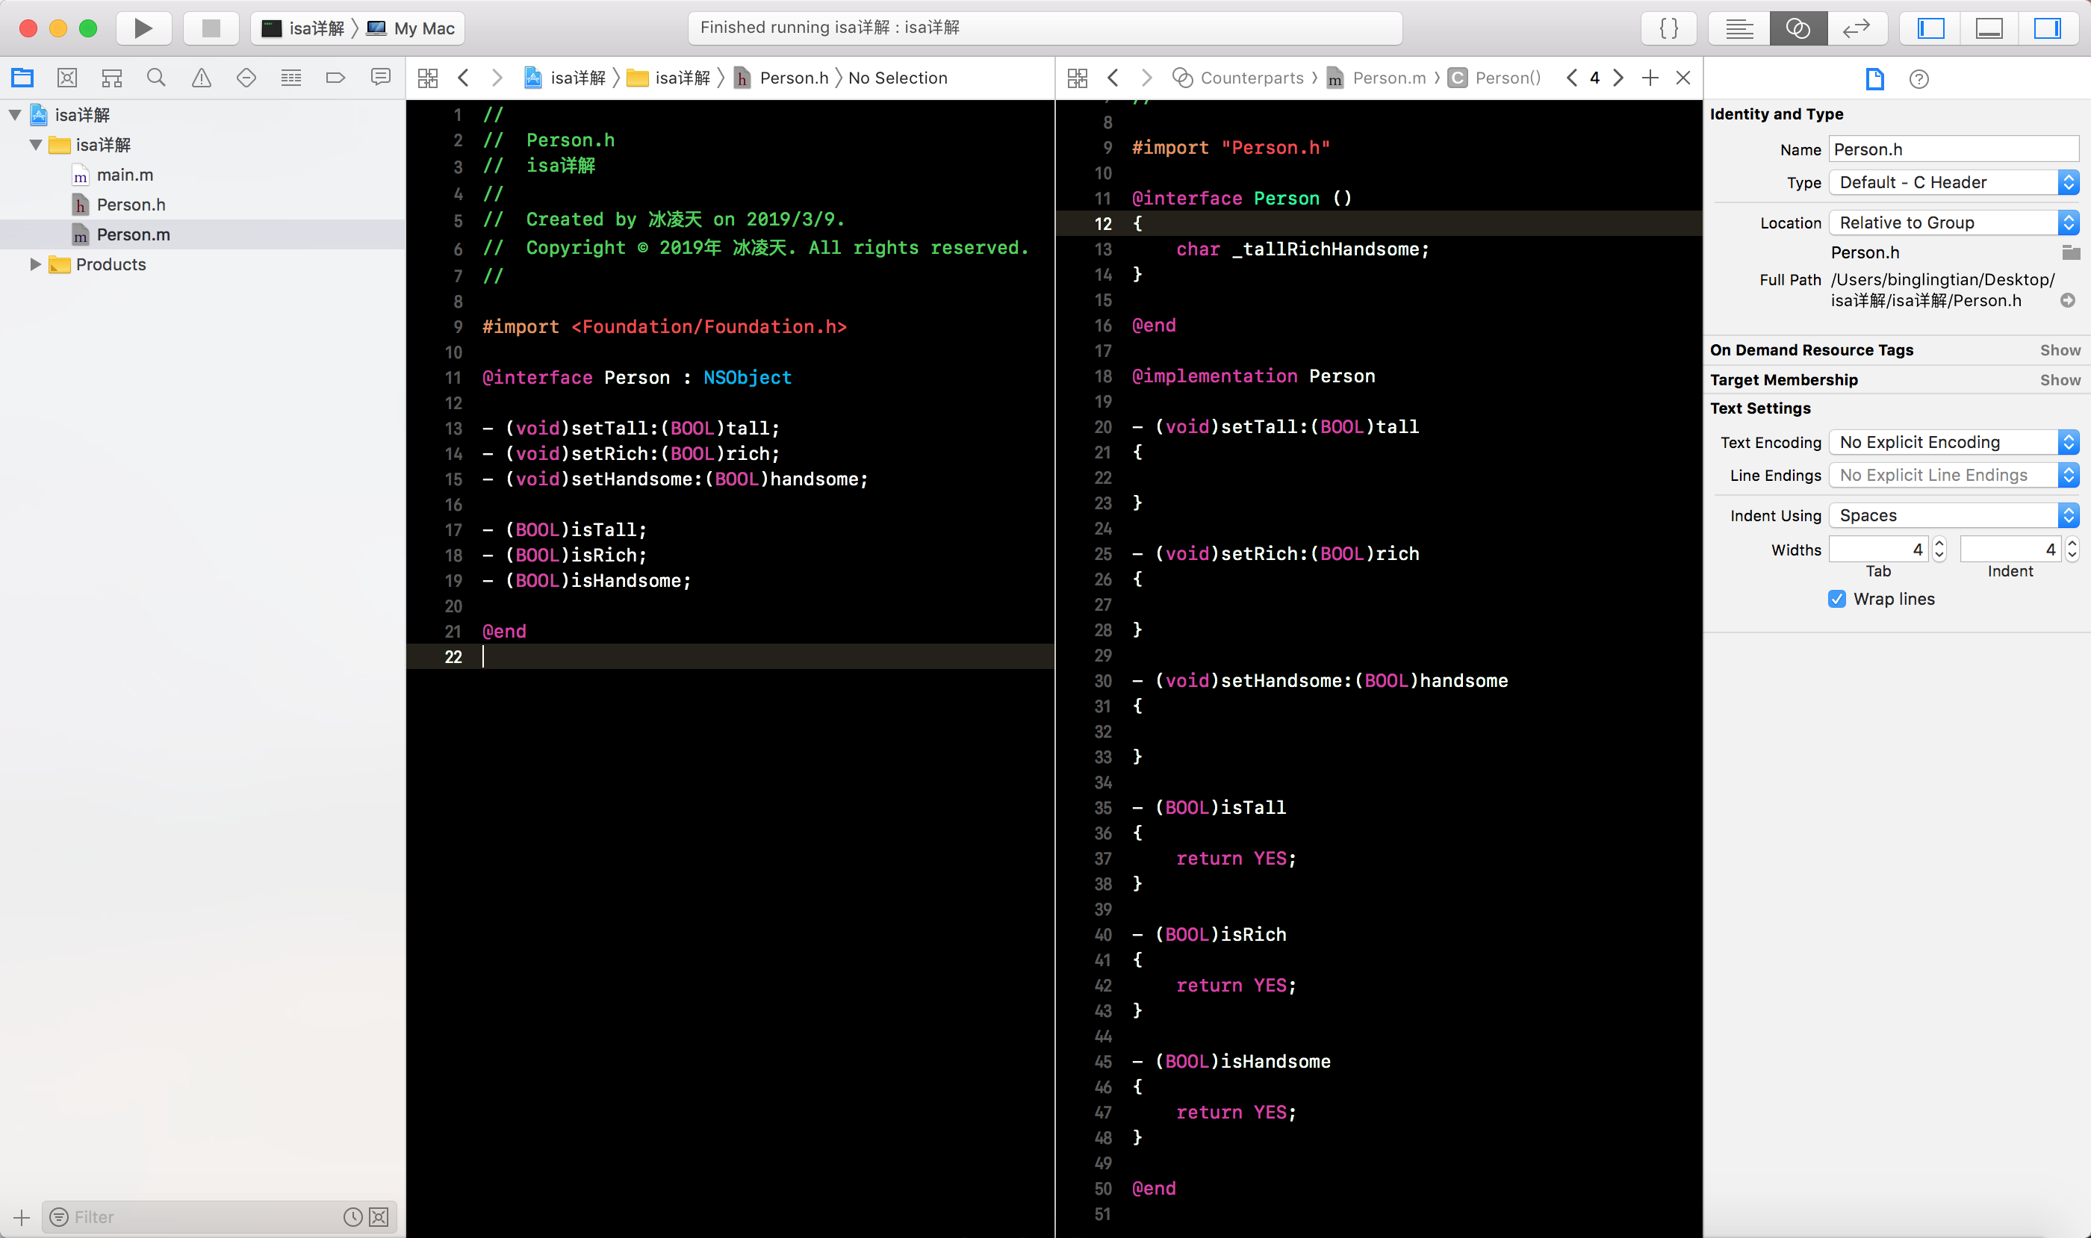
Task: Switch to Standard editor mode
Action: (1740, 28)
